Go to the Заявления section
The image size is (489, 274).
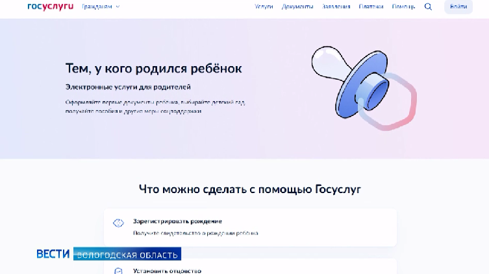coord(336,6)
